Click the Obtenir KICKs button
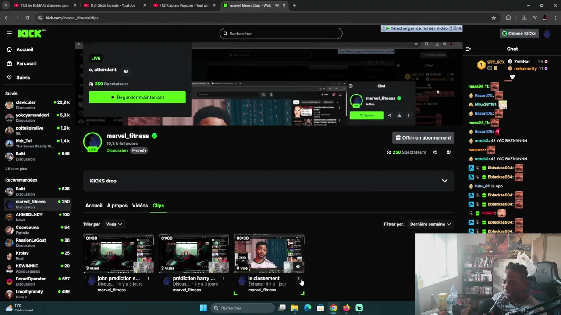The width and height of the screenshot is (561, 315). click(519, 34)
